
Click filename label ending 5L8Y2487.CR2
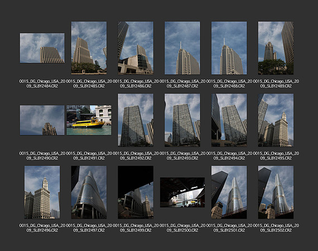(x=182, y=84)
